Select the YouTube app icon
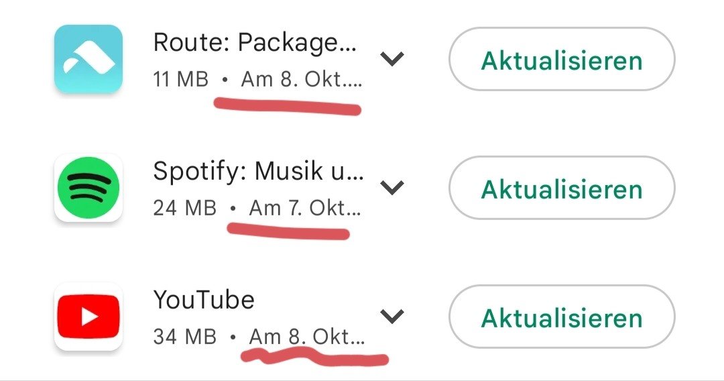The width and height of the screenshot is (724, 381). pos(88,317)
